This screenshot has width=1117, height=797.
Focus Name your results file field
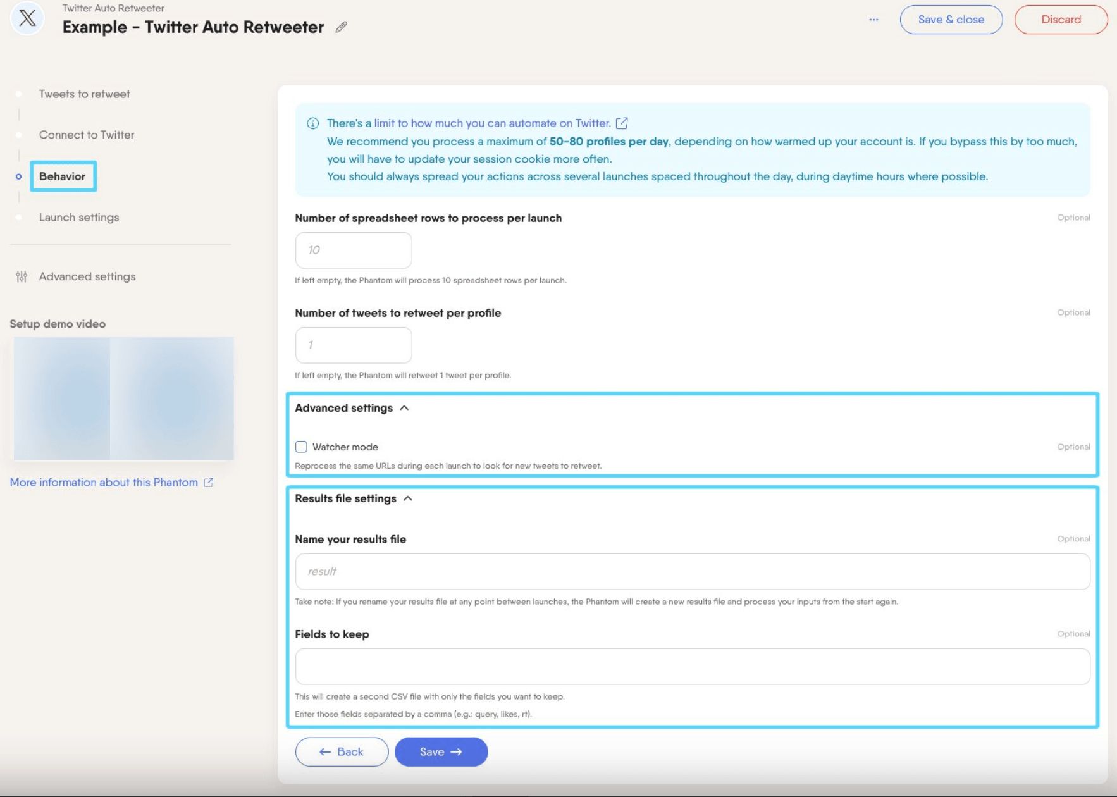693,571
